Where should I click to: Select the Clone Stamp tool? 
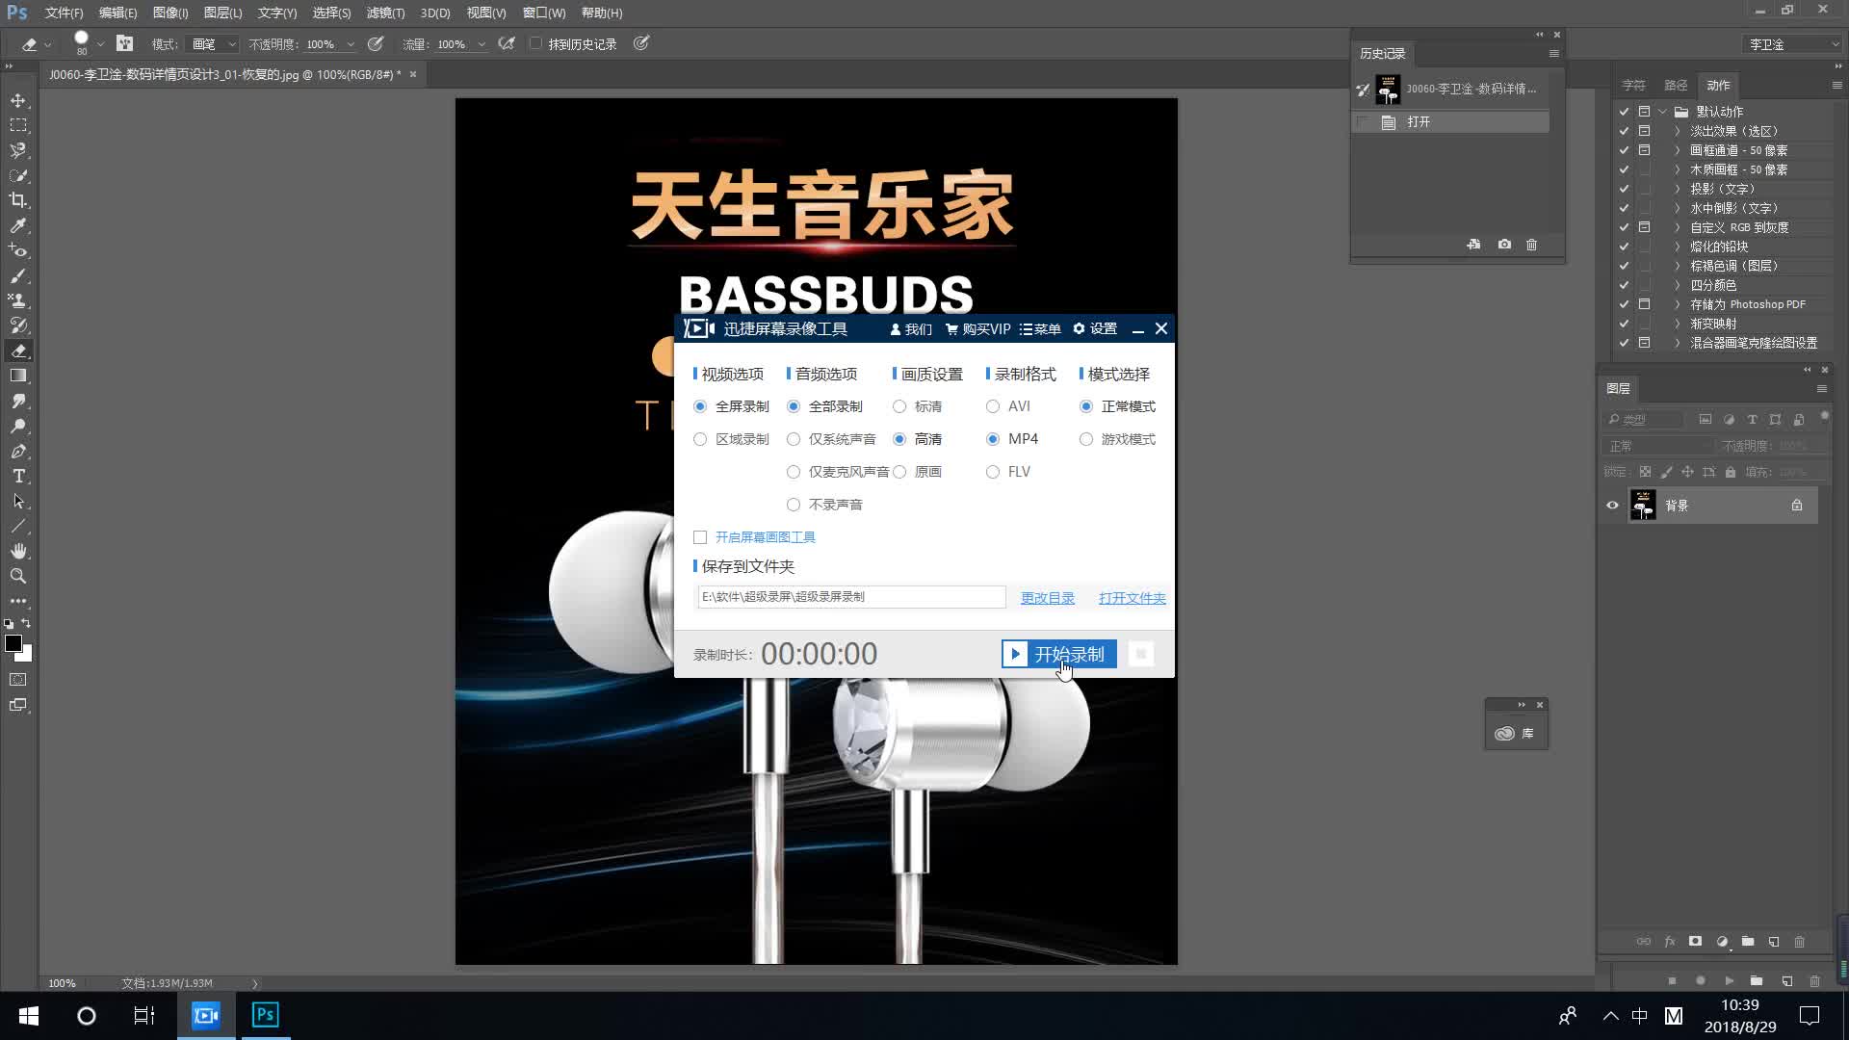pos(18,300)
